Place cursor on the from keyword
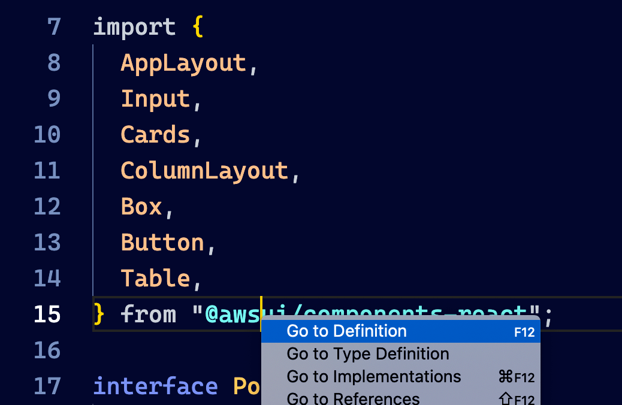The image size is (622, 405). tap(148, 314)
